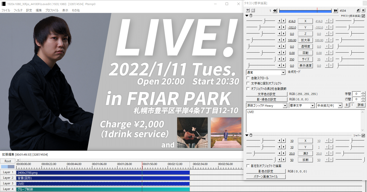
Task: Decrease 行間 with the spinner down arrow
Action: [363, 100]
